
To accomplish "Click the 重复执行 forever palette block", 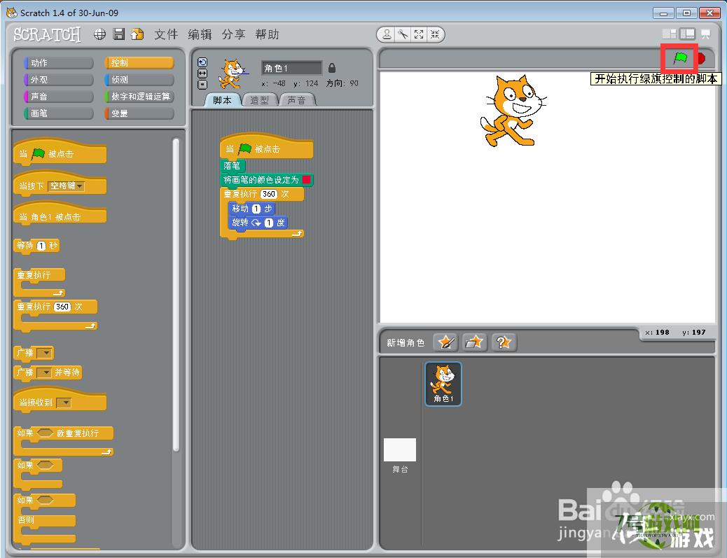I will pyautogui.click(x=39, y=282).
